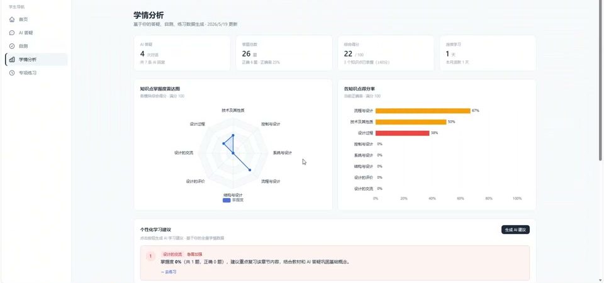This screenshot has width=604, height=283.
Task: Click radar axis label 结构与设计
Action: click(x=233, y=195)
